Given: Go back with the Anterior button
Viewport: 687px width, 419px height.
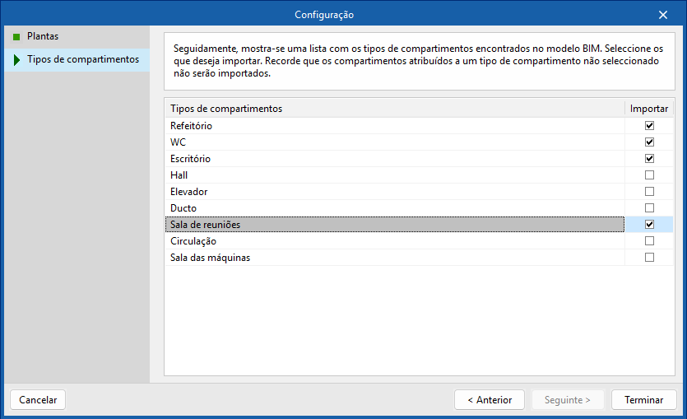Looking at the screenshot, I should click(490, 400).
